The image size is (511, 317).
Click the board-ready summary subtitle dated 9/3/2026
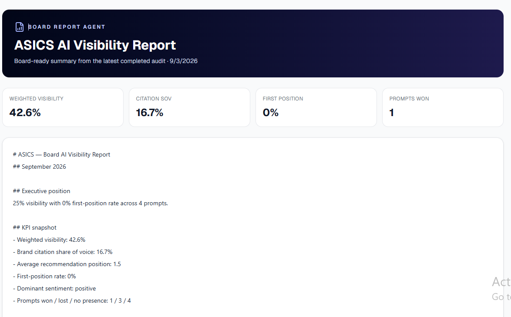click(106, 61)
